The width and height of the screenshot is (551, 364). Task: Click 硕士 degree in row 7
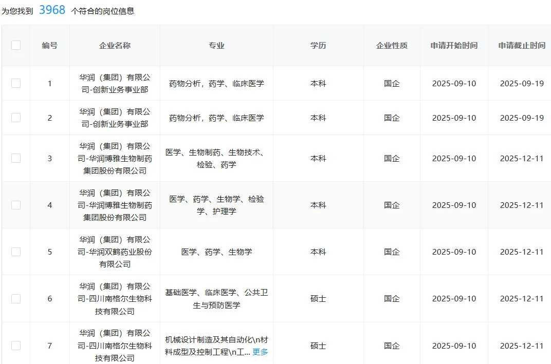pos(318,346)
